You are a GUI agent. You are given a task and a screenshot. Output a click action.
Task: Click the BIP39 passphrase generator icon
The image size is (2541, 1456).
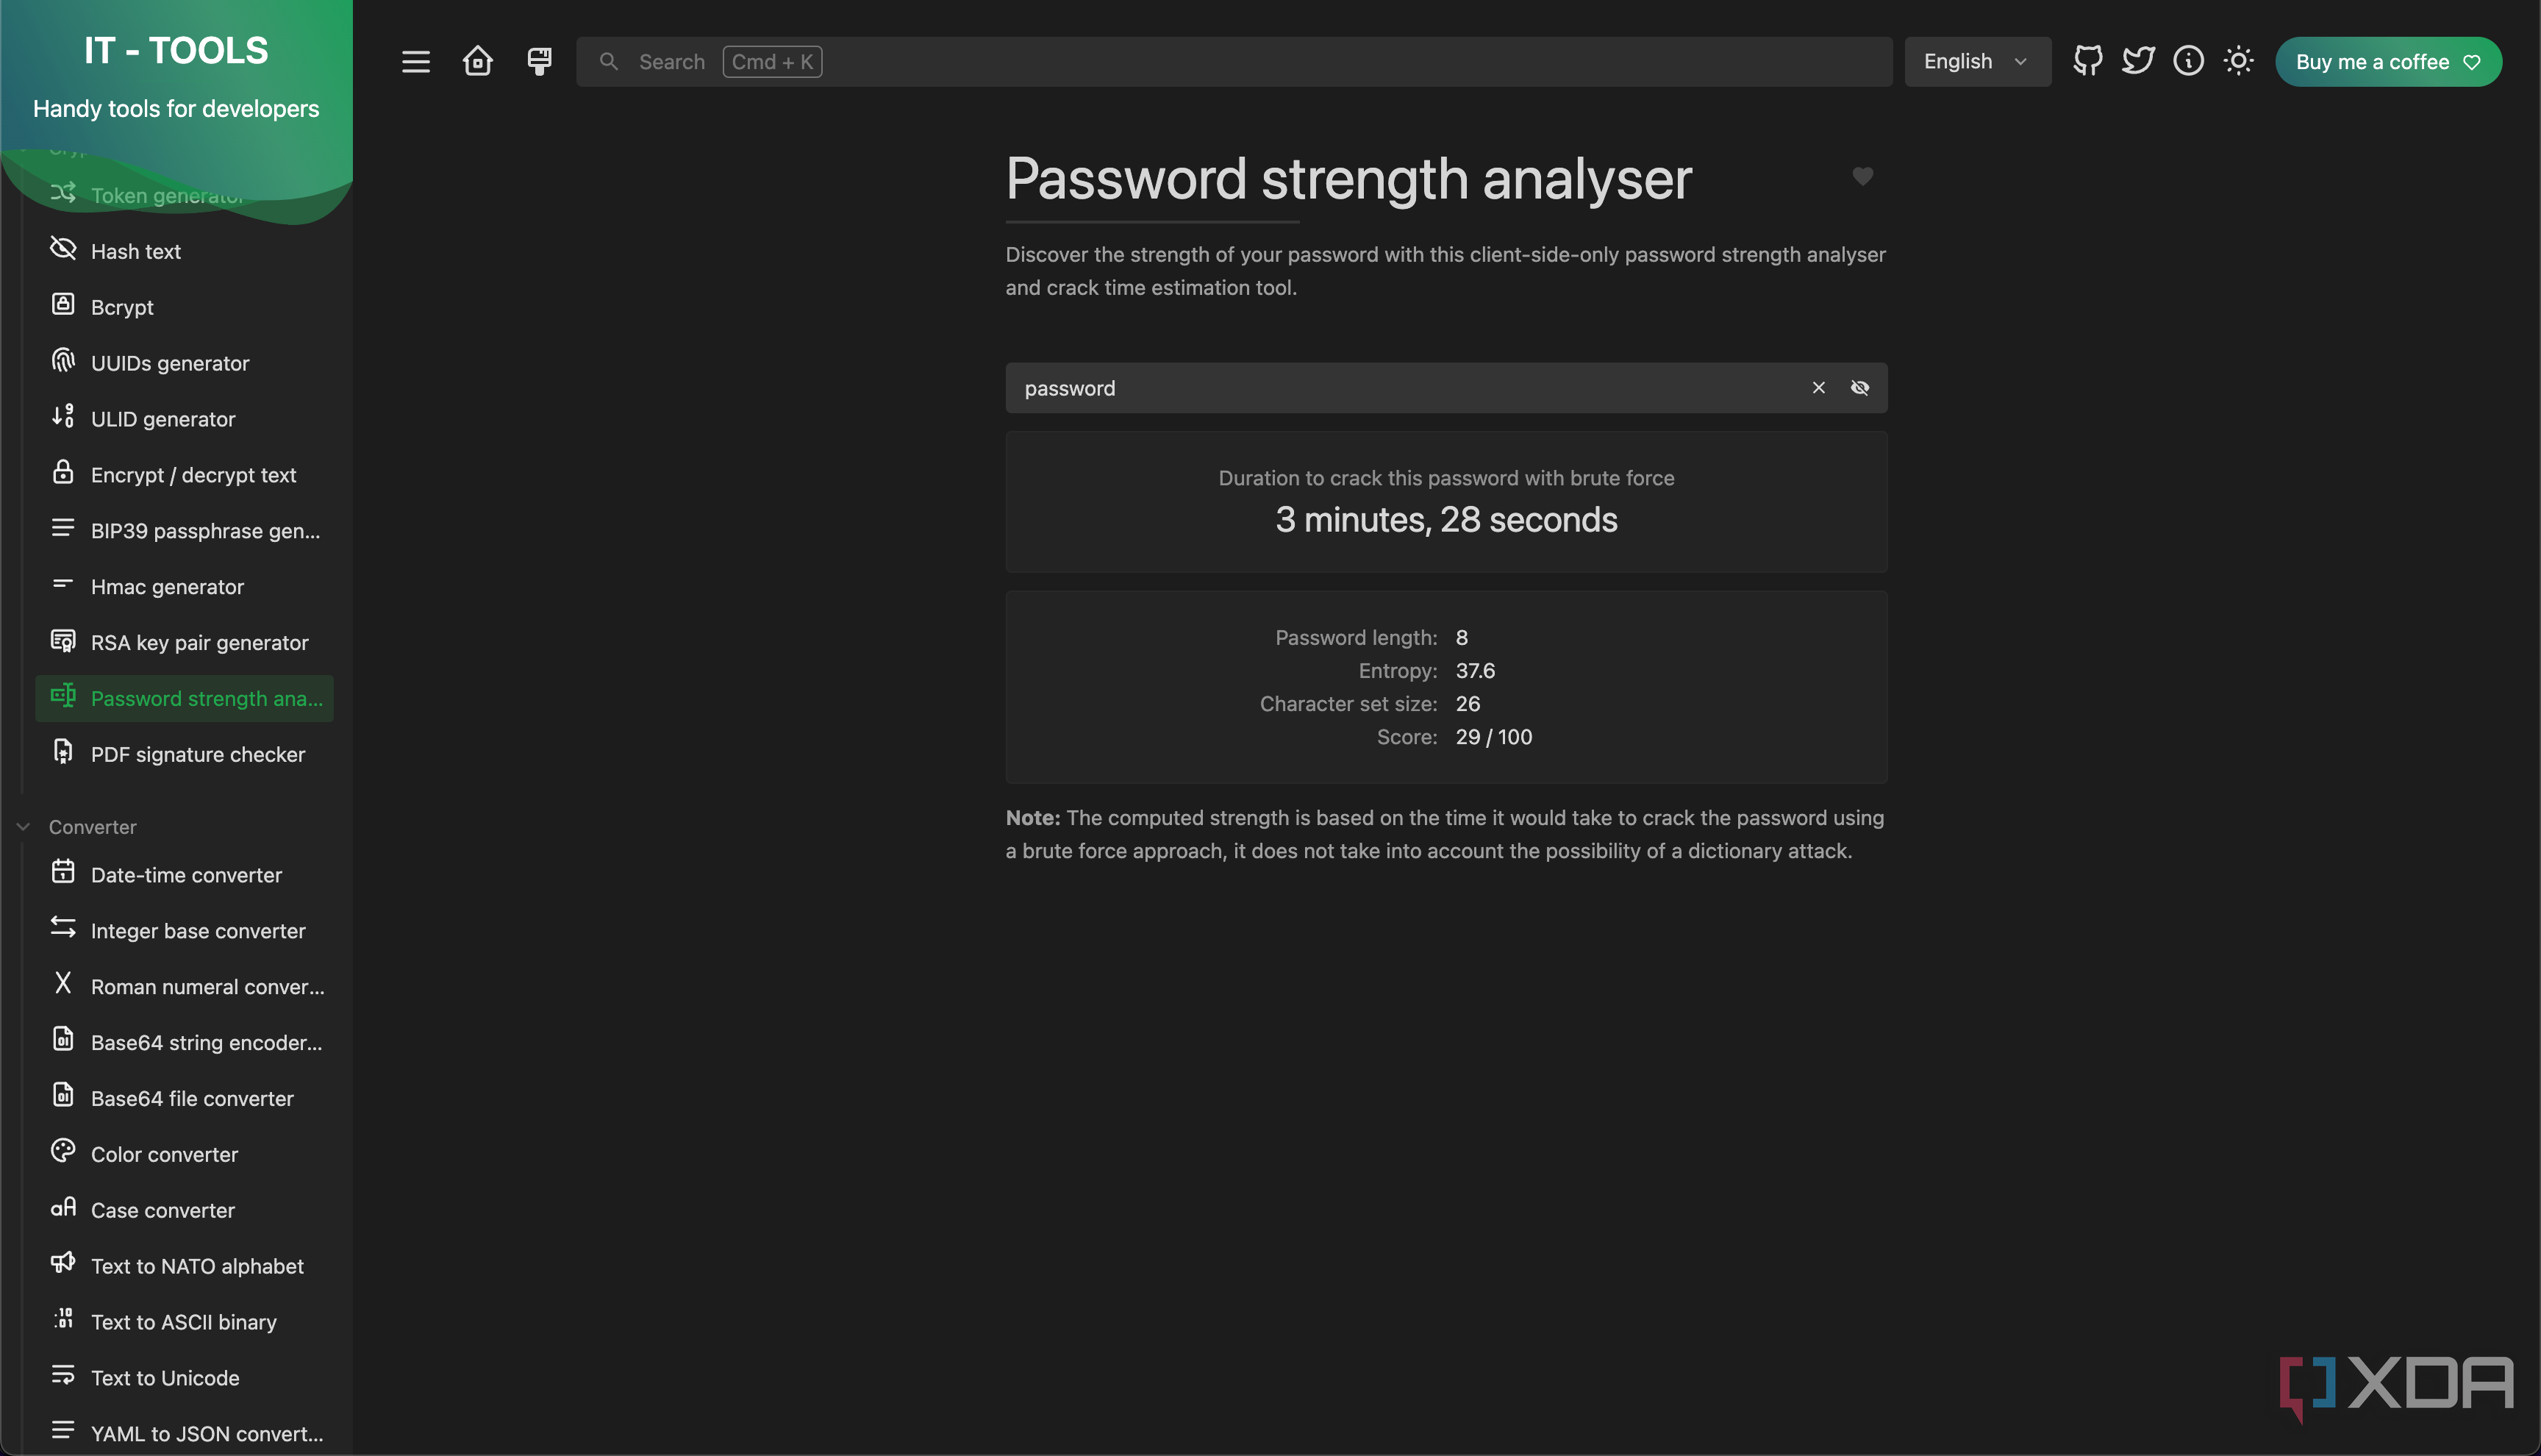click(x=63, y=528)
